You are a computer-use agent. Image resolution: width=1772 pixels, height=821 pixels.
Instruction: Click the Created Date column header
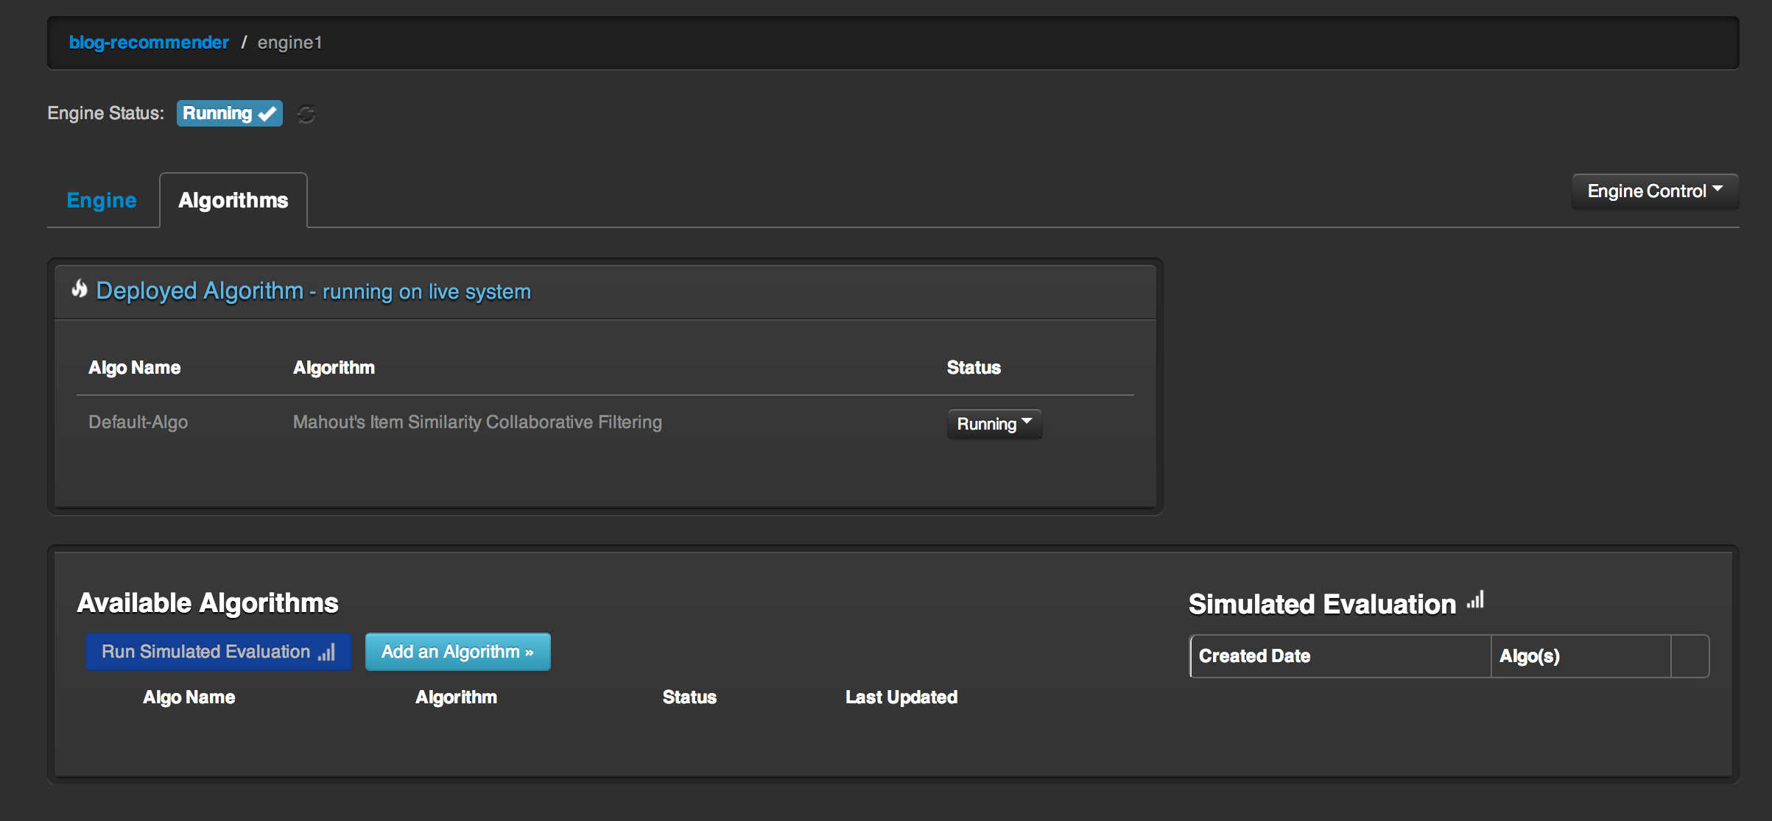(1254, 655)
